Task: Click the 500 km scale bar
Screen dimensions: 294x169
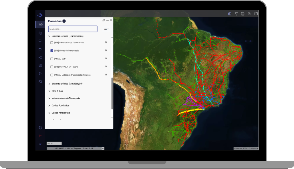Action: tap(54, 144)
